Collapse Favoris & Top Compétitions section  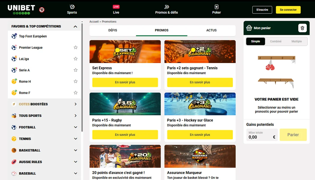75,26
